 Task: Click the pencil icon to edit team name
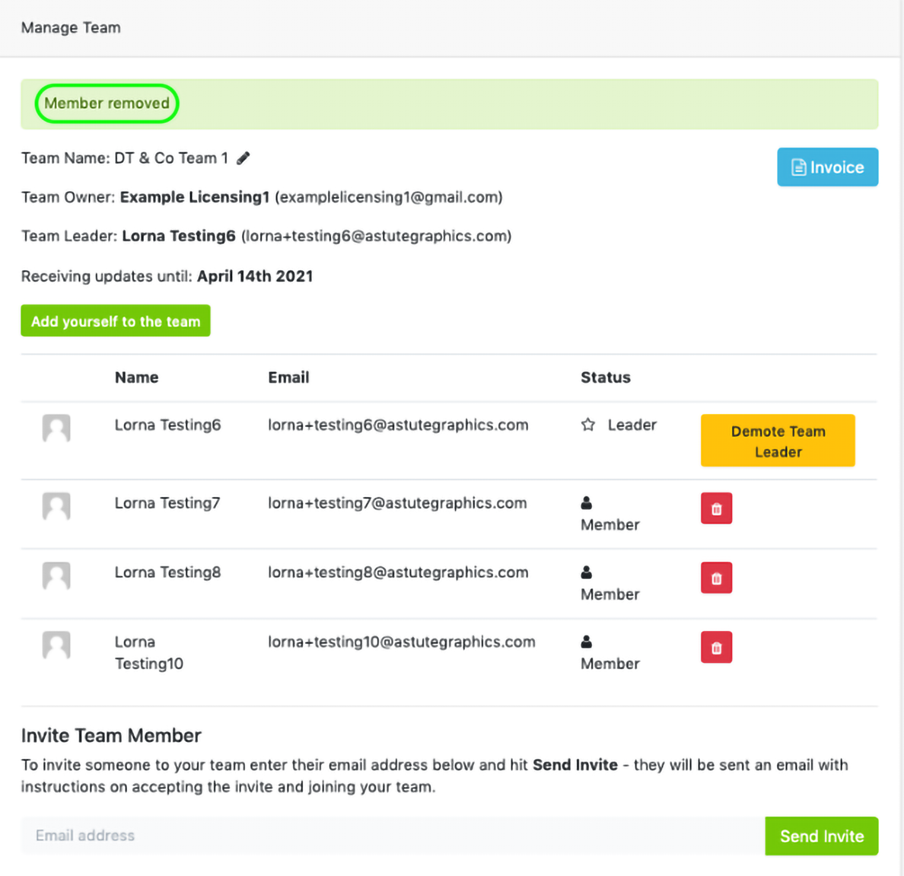pos(243,159)
